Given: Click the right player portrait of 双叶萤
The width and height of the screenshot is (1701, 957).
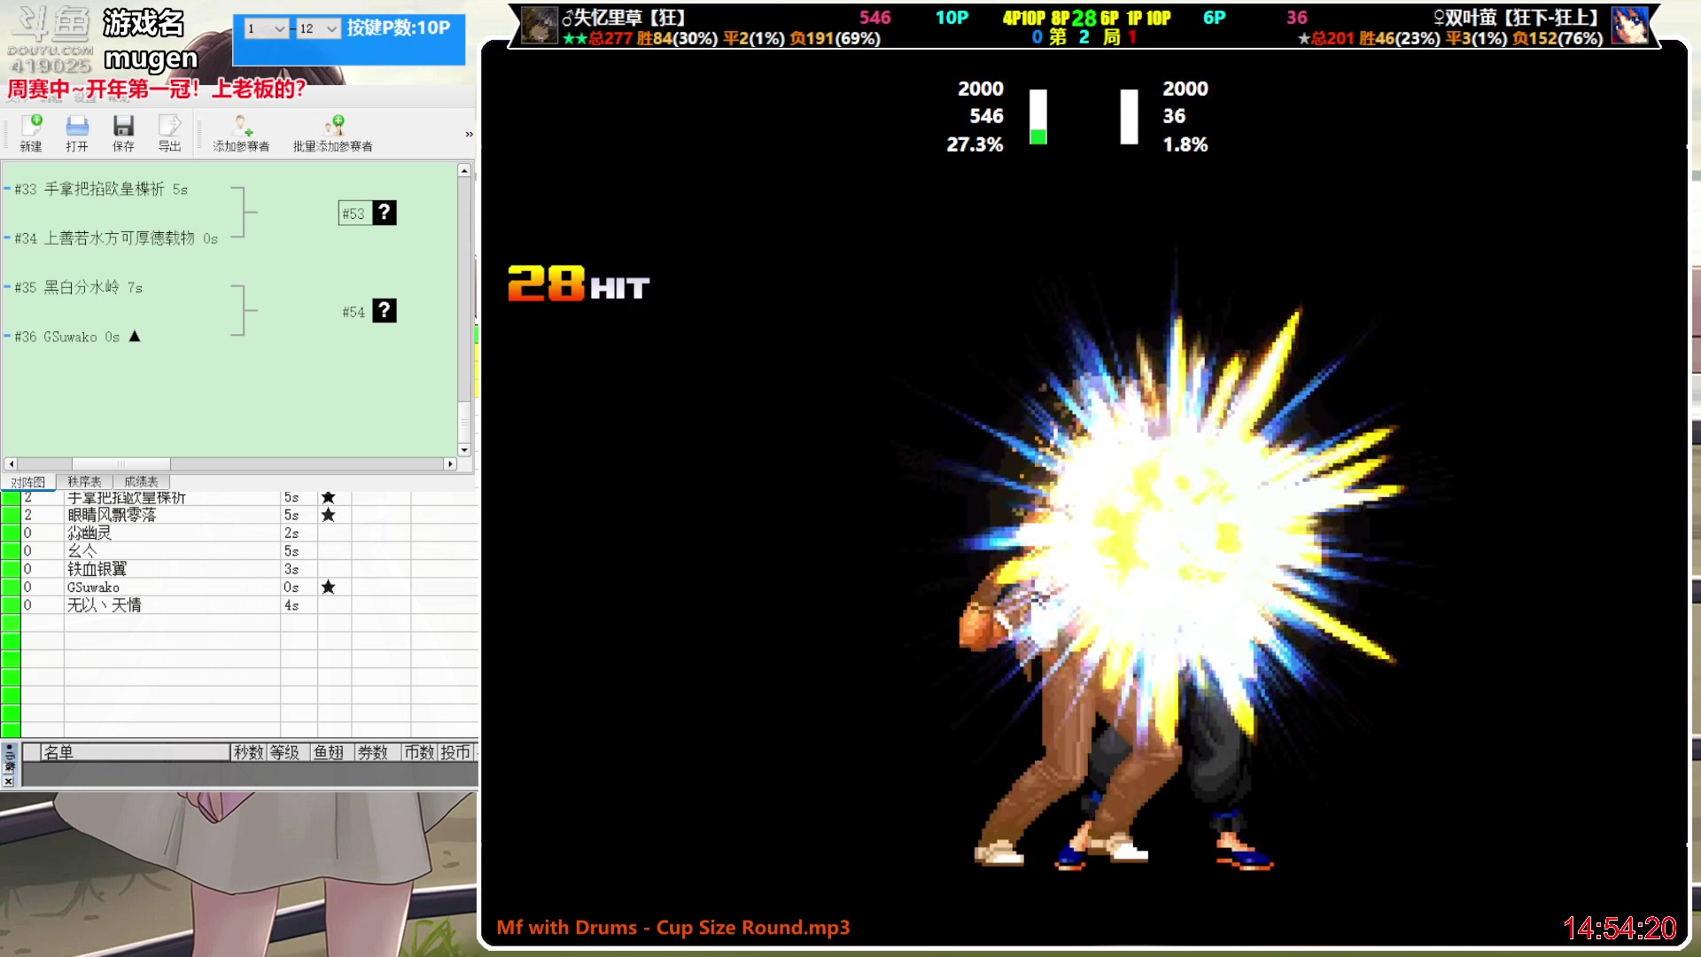Looking at the screenshot, I should pyautogui.click(x=1629, y=25).
